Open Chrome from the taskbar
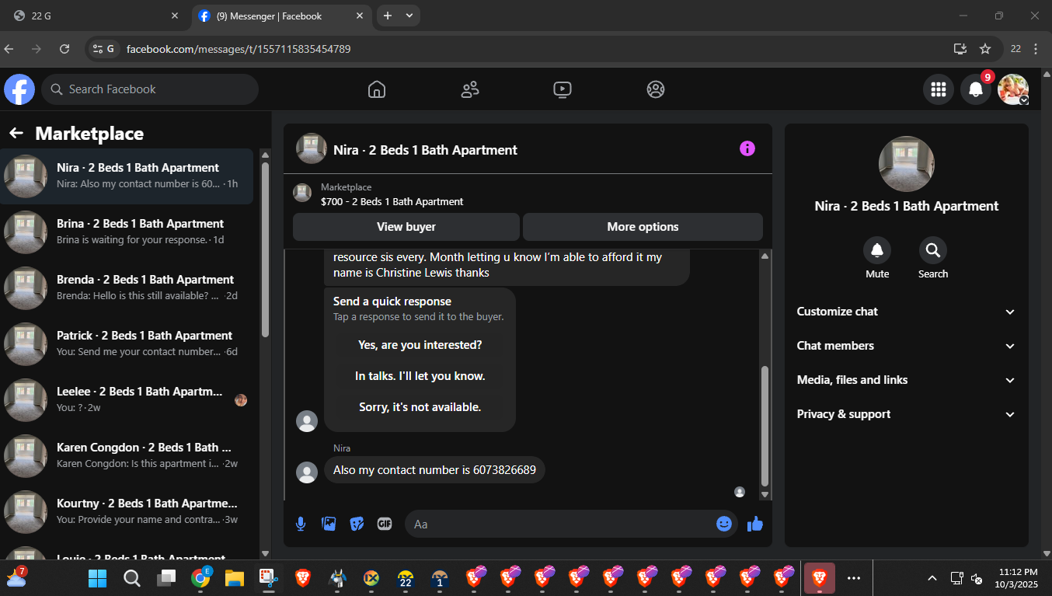Screen dimensions: 1052x596 point(200,578)
